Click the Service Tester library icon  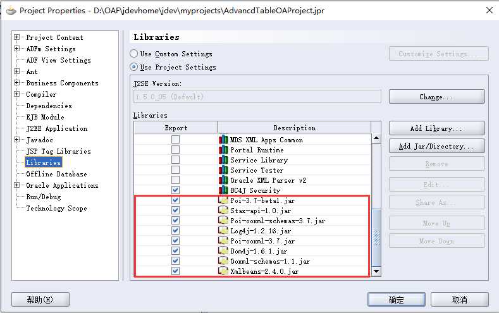pos(223,170)
